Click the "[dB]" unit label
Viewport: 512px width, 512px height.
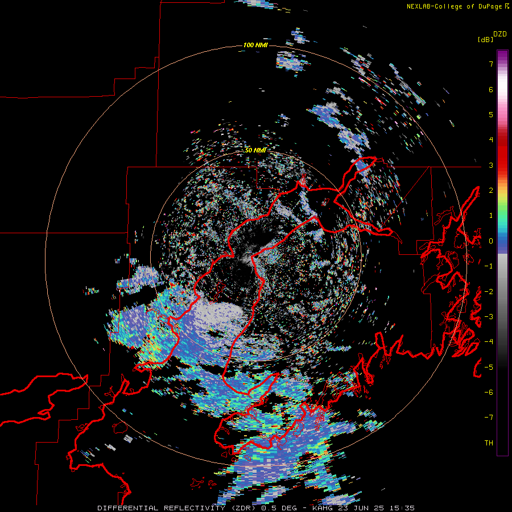click(x=485, y=39)
